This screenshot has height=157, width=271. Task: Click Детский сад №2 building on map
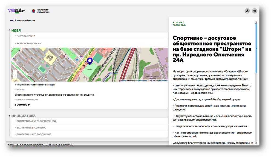(x=50, y=57)
